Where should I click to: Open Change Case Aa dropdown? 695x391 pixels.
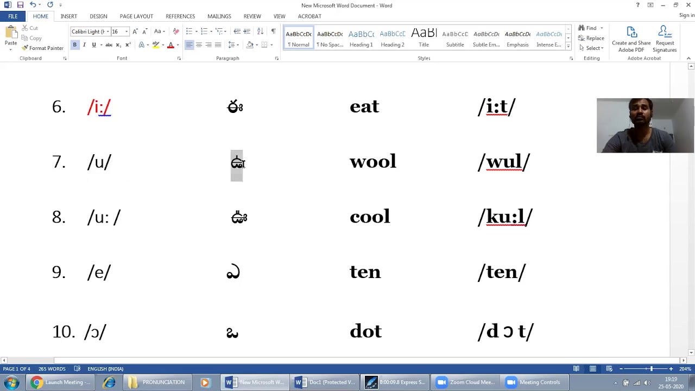[x=160, y=31]
